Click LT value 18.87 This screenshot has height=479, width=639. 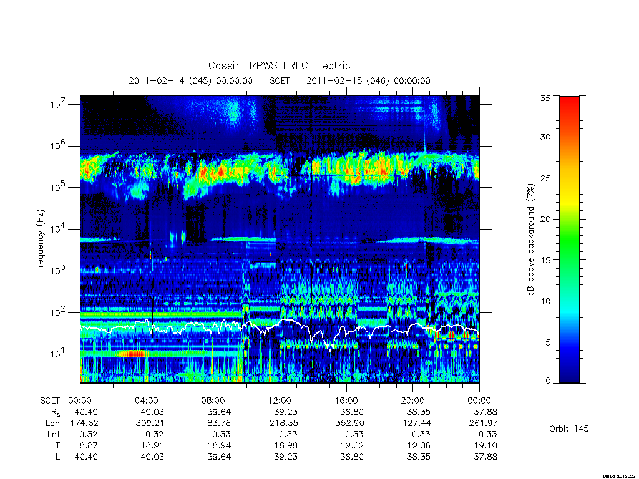coord(86,445)
